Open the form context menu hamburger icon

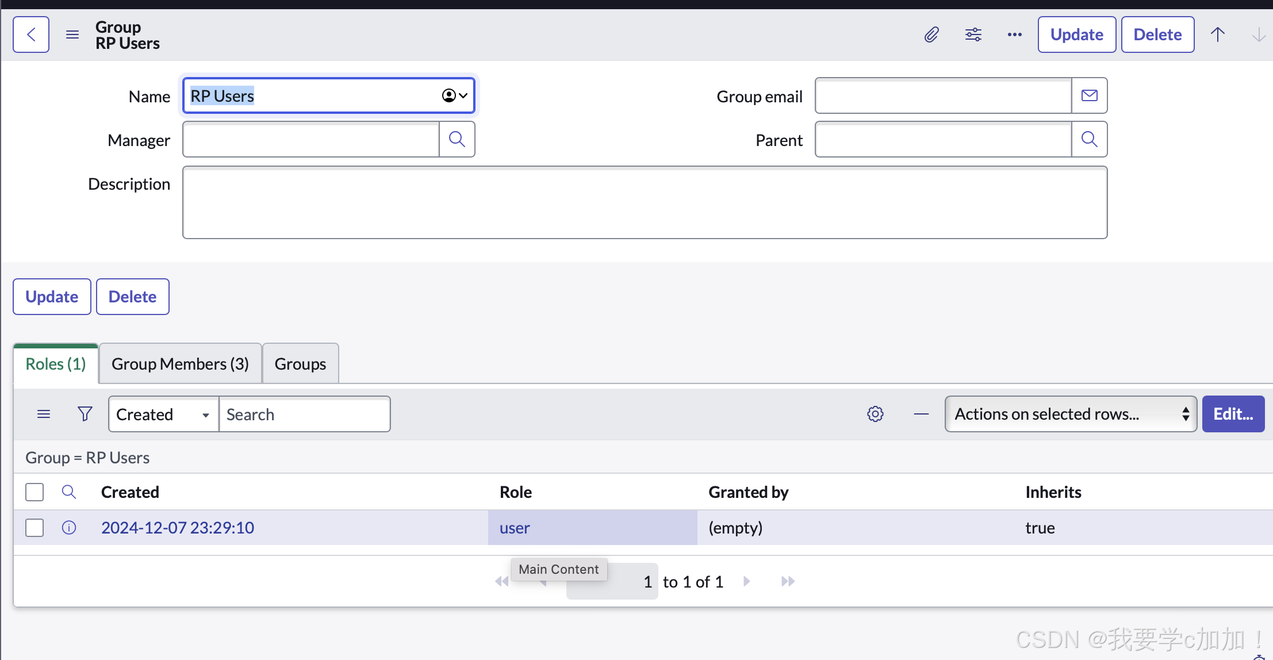(x=72, y=34)
